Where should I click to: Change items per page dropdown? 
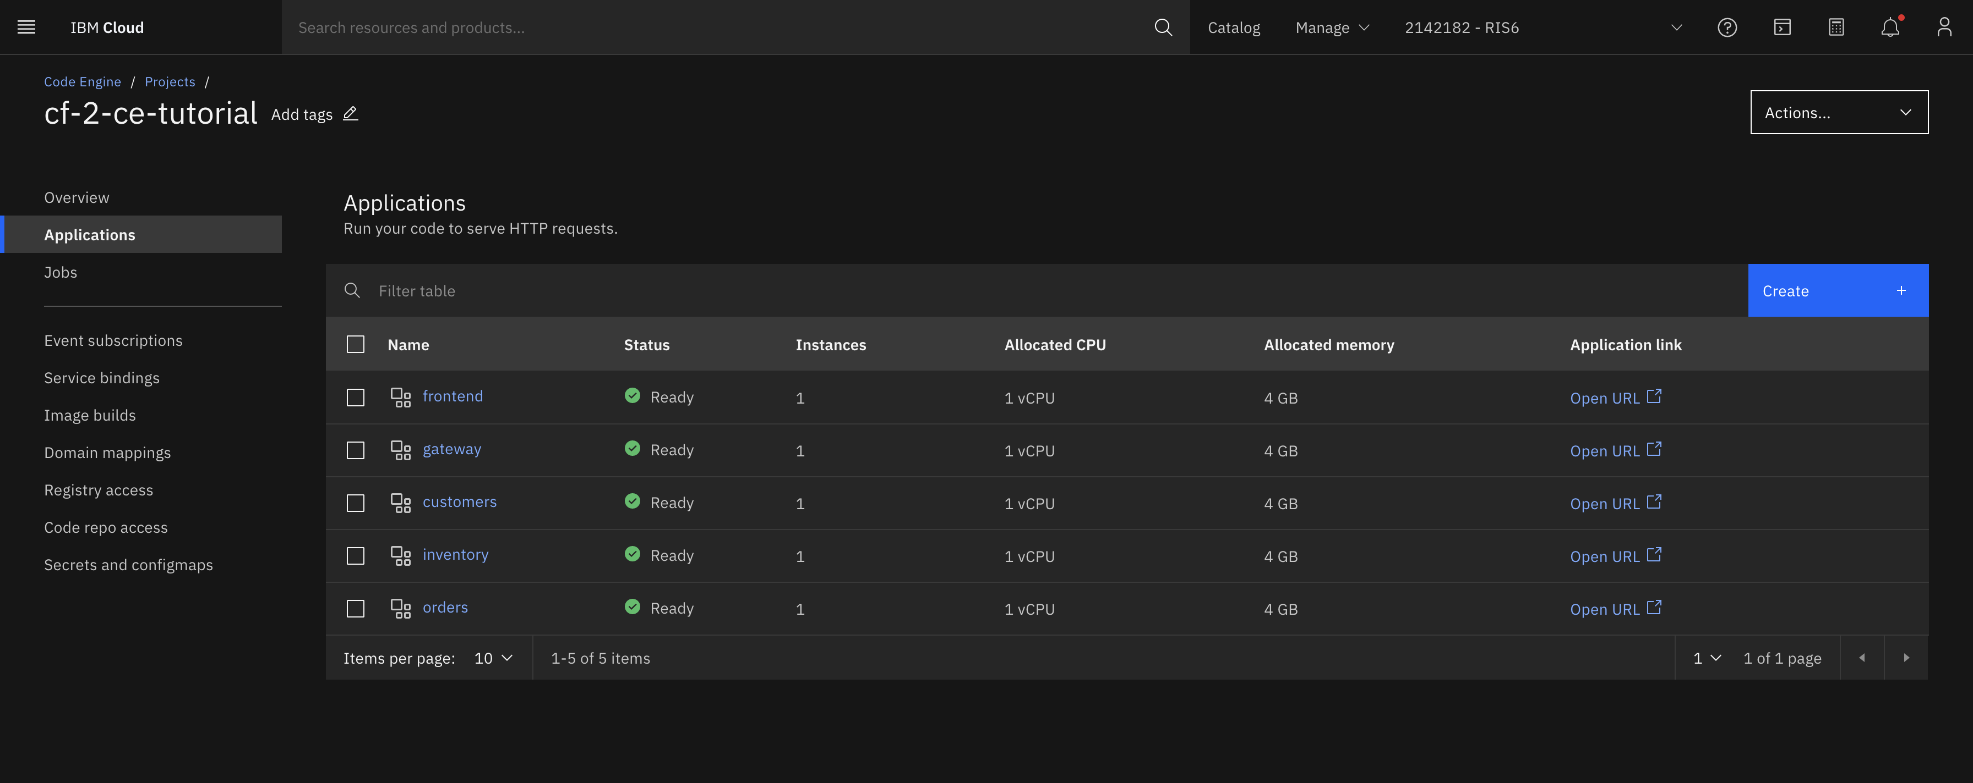click(493, 658)
